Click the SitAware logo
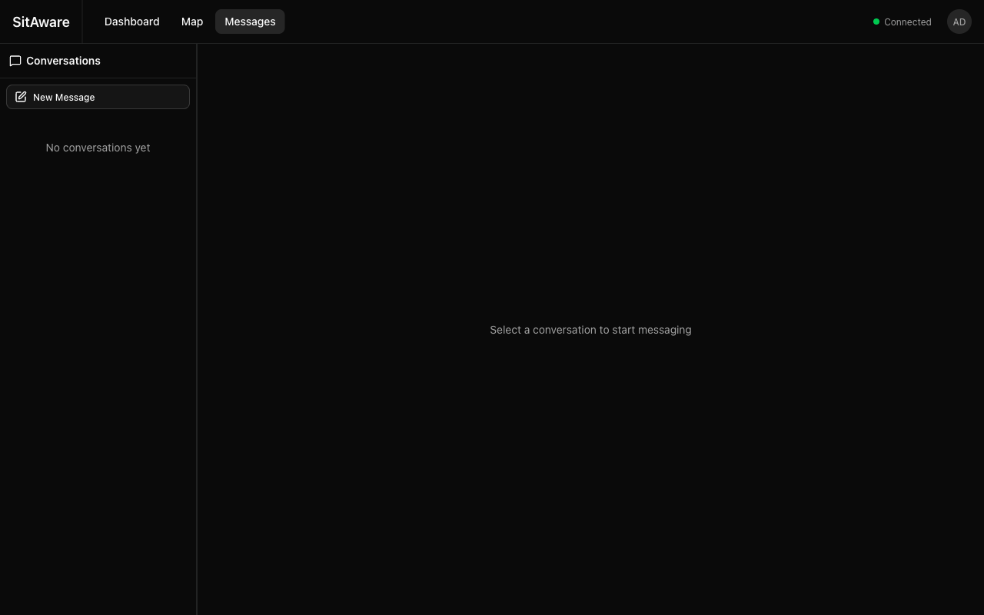This screenshot has width=984, height=615. pyautogui.click(x=41, y=22)
